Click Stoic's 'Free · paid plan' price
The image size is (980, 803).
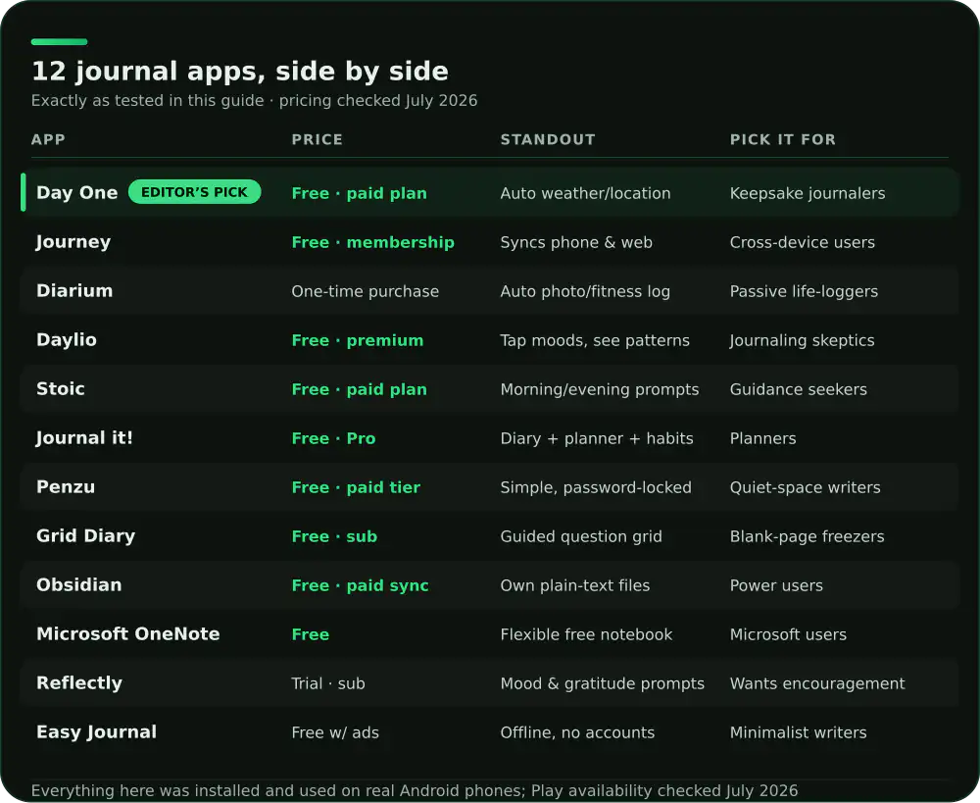[x=360, y=389]
